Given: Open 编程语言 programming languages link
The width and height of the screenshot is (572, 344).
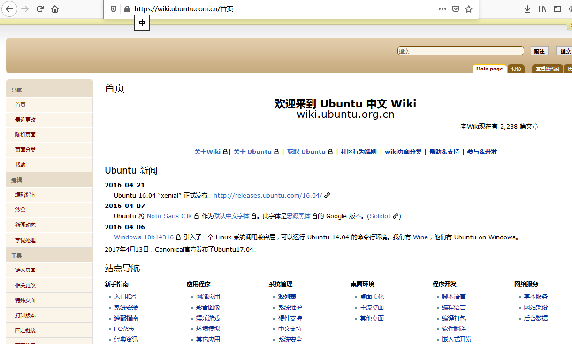Looking at the screenshot, I should (x=454, y=307).
